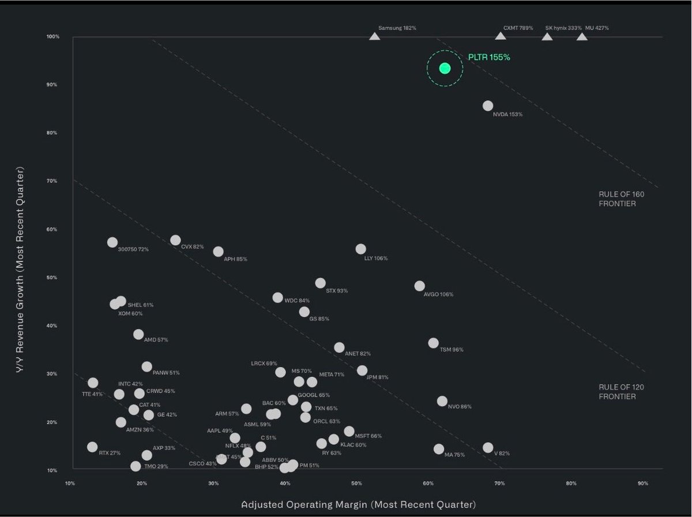
Task: Click the Adjusted Operating Margin axis title
Action: pos(359,505)
